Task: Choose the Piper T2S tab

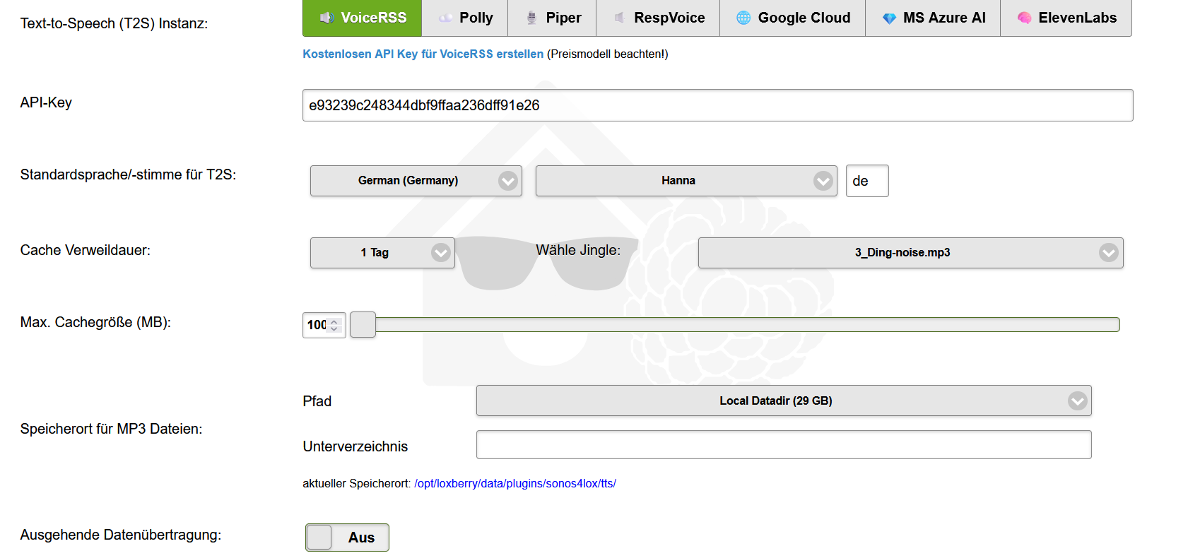Action: 552,18
